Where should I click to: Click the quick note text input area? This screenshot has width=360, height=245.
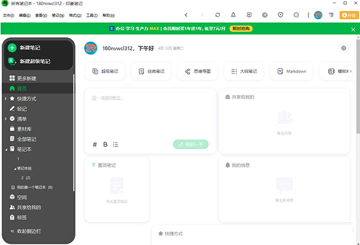tap(150, 114)
